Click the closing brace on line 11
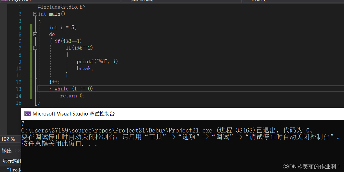This screenshot has height=172, width=344. click(67, 75)
